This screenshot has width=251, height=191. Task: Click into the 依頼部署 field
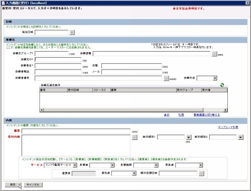click(152, 54)
